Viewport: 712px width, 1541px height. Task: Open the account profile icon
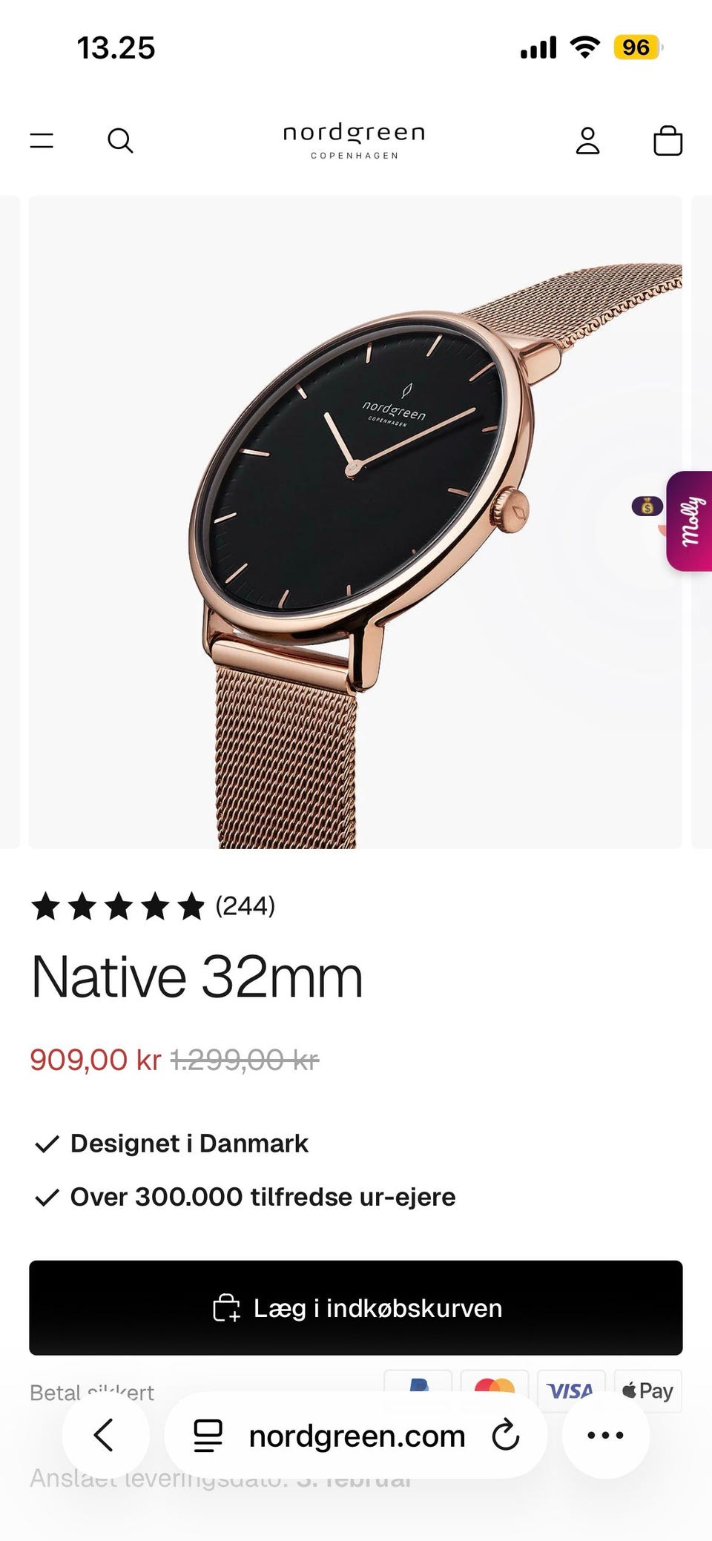587,140
